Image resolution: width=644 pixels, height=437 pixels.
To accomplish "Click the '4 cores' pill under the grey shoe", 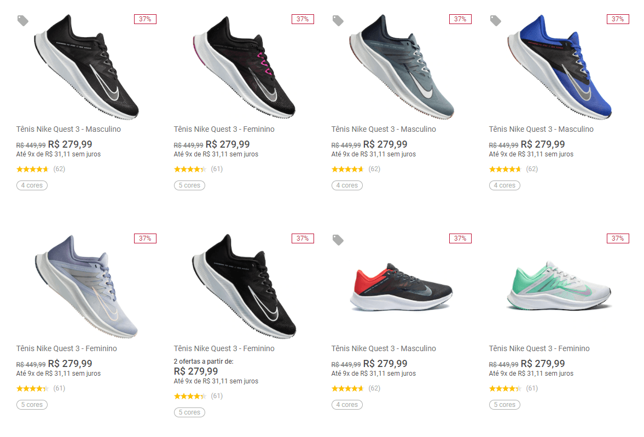I will pos(347,185).
